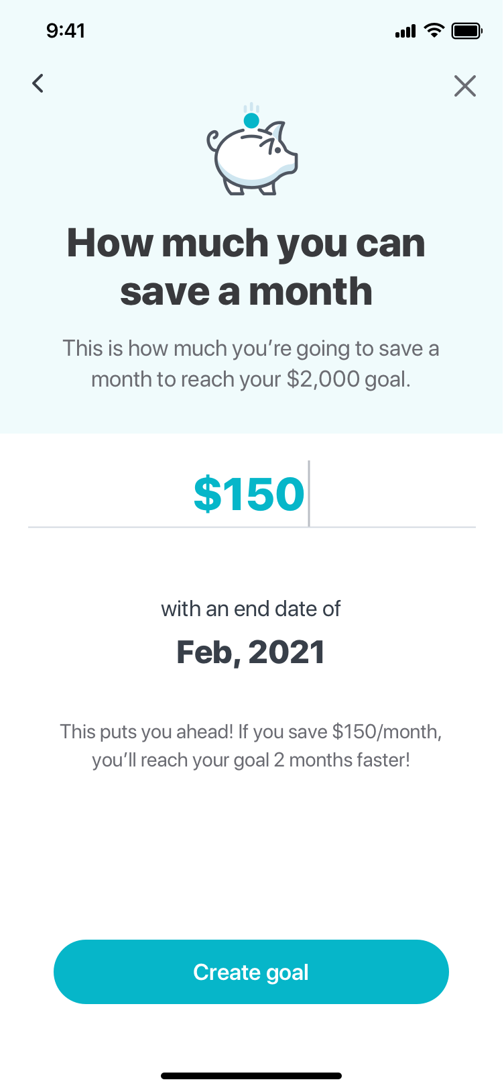
Task: Go back using the left chevron
Action: click(38, 83)
